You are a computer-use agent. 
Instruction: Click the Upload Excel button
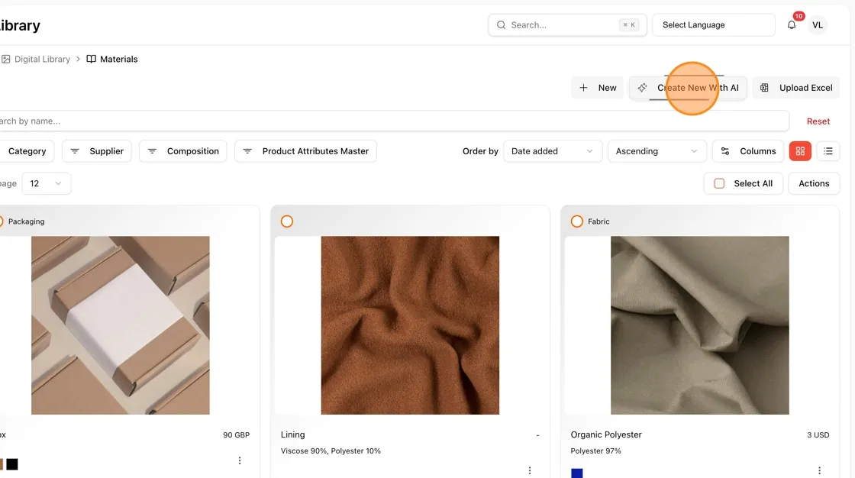(x=796, y=88)
